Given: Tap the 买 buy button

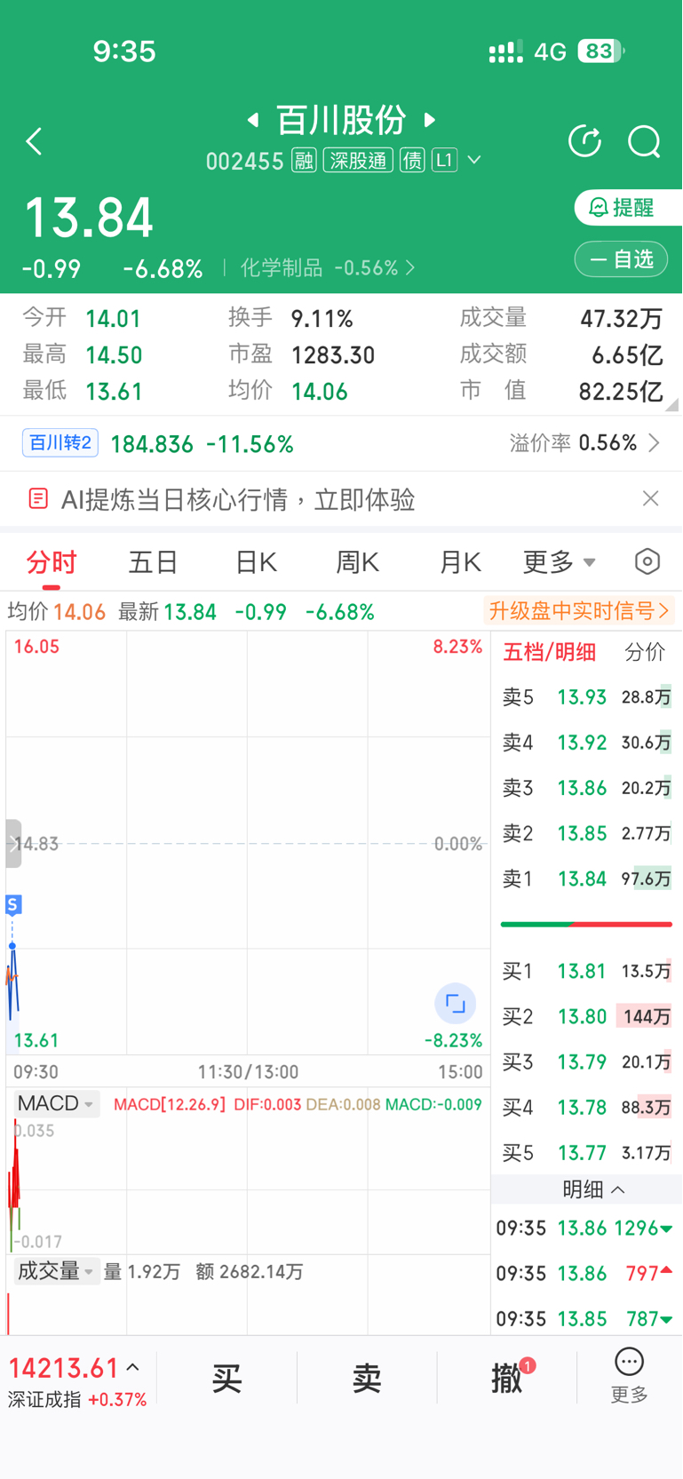Looking at the screenshot, I should point(226,1379).
